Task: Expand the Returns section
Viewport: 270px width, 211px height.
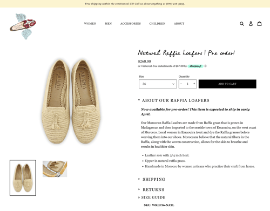Action: (151, 189)
